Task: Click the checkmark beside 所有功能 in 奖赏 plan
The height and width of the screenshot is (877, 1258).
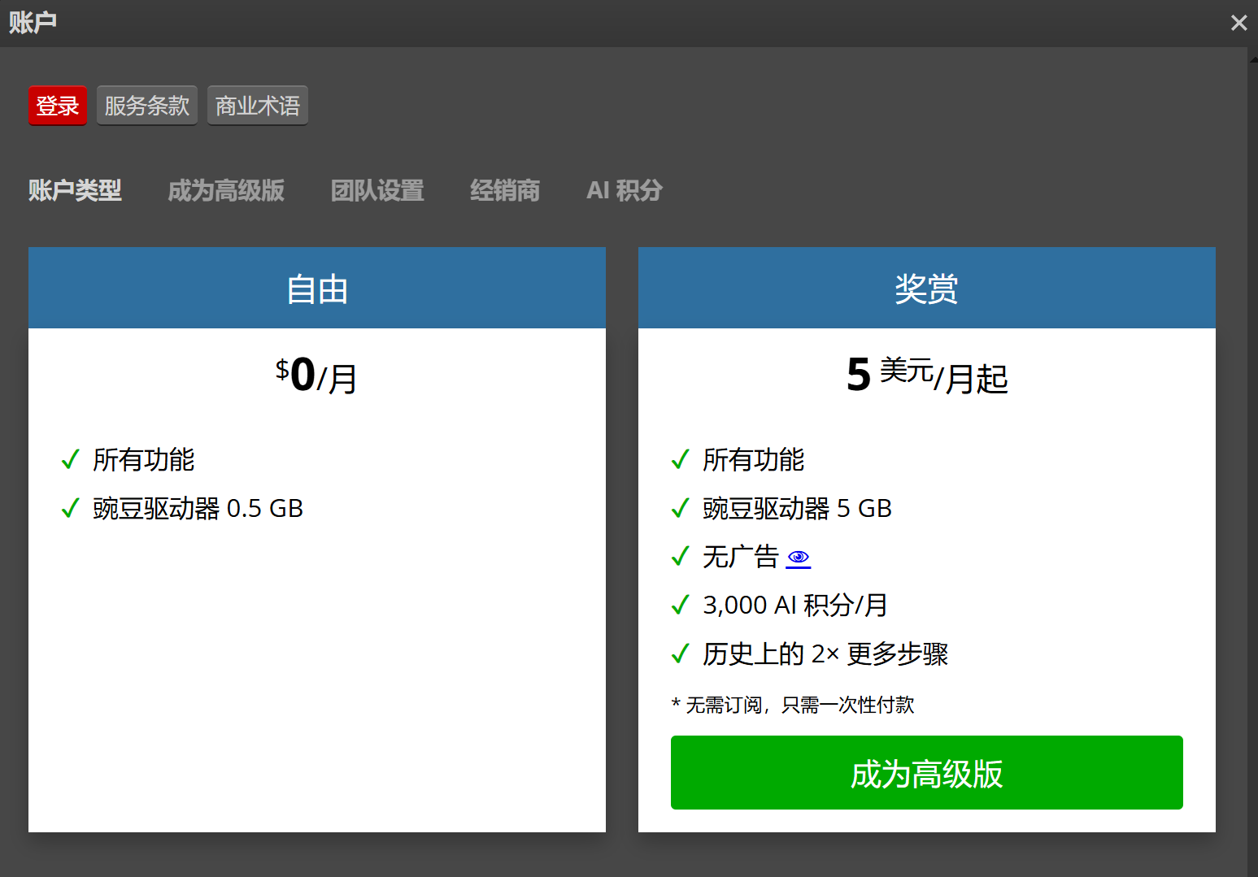Action: point(681,459)
